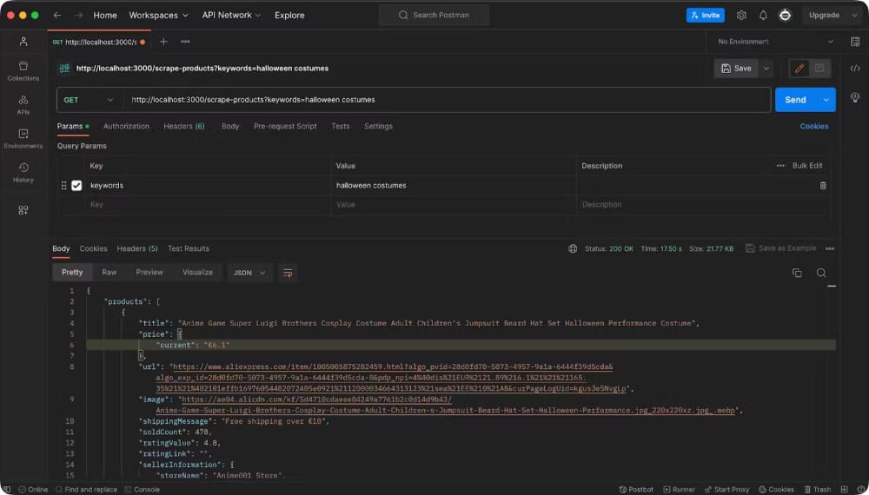The width and height of the screenshot is (869, 495).
Task: Select the Raw response view
Action: coord(109,273)
